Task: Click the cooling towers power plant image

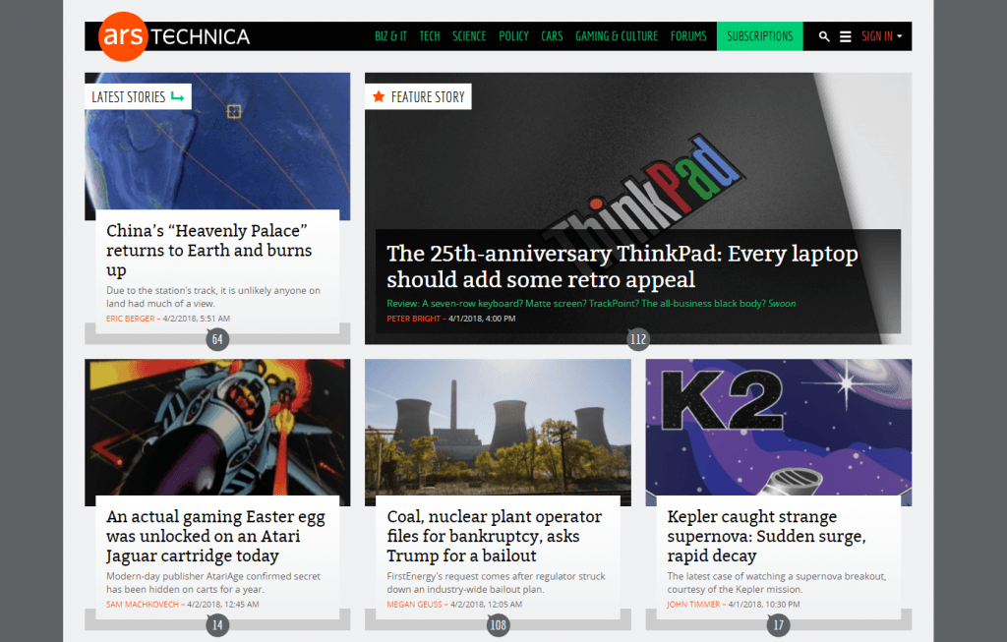Action: pos(498,428)
